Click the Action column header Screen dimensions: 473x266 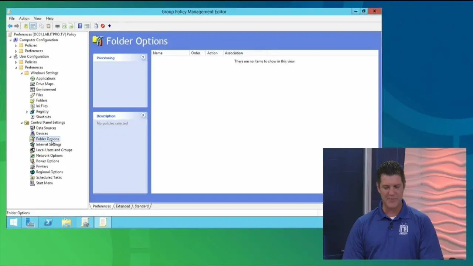tap(214, 53)
